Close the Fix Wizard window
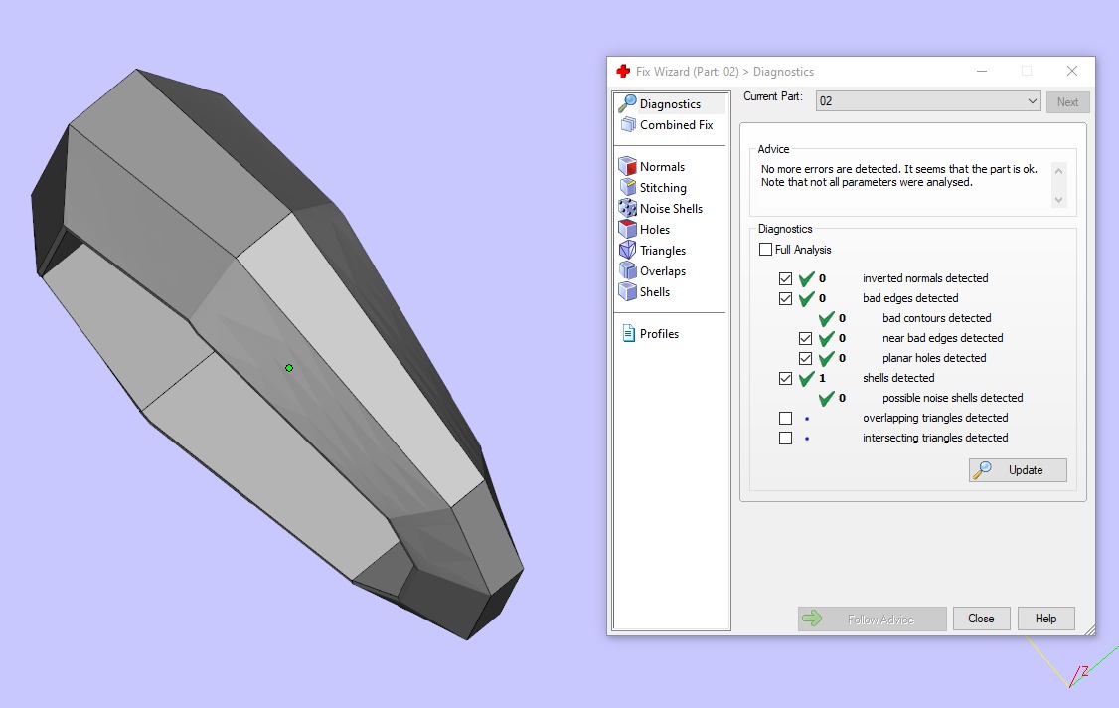The image size is (1119, 708). (1072, 71)
